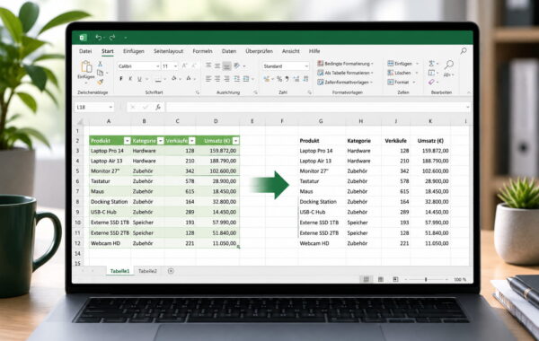Toggle italic formatting
The width and height of the screenshot is (539, 341).
[130, 79]
